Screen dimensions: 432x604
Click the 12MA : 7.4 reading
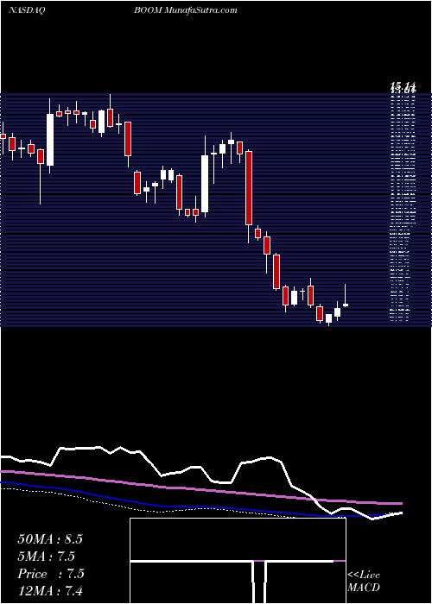[50, 591]
